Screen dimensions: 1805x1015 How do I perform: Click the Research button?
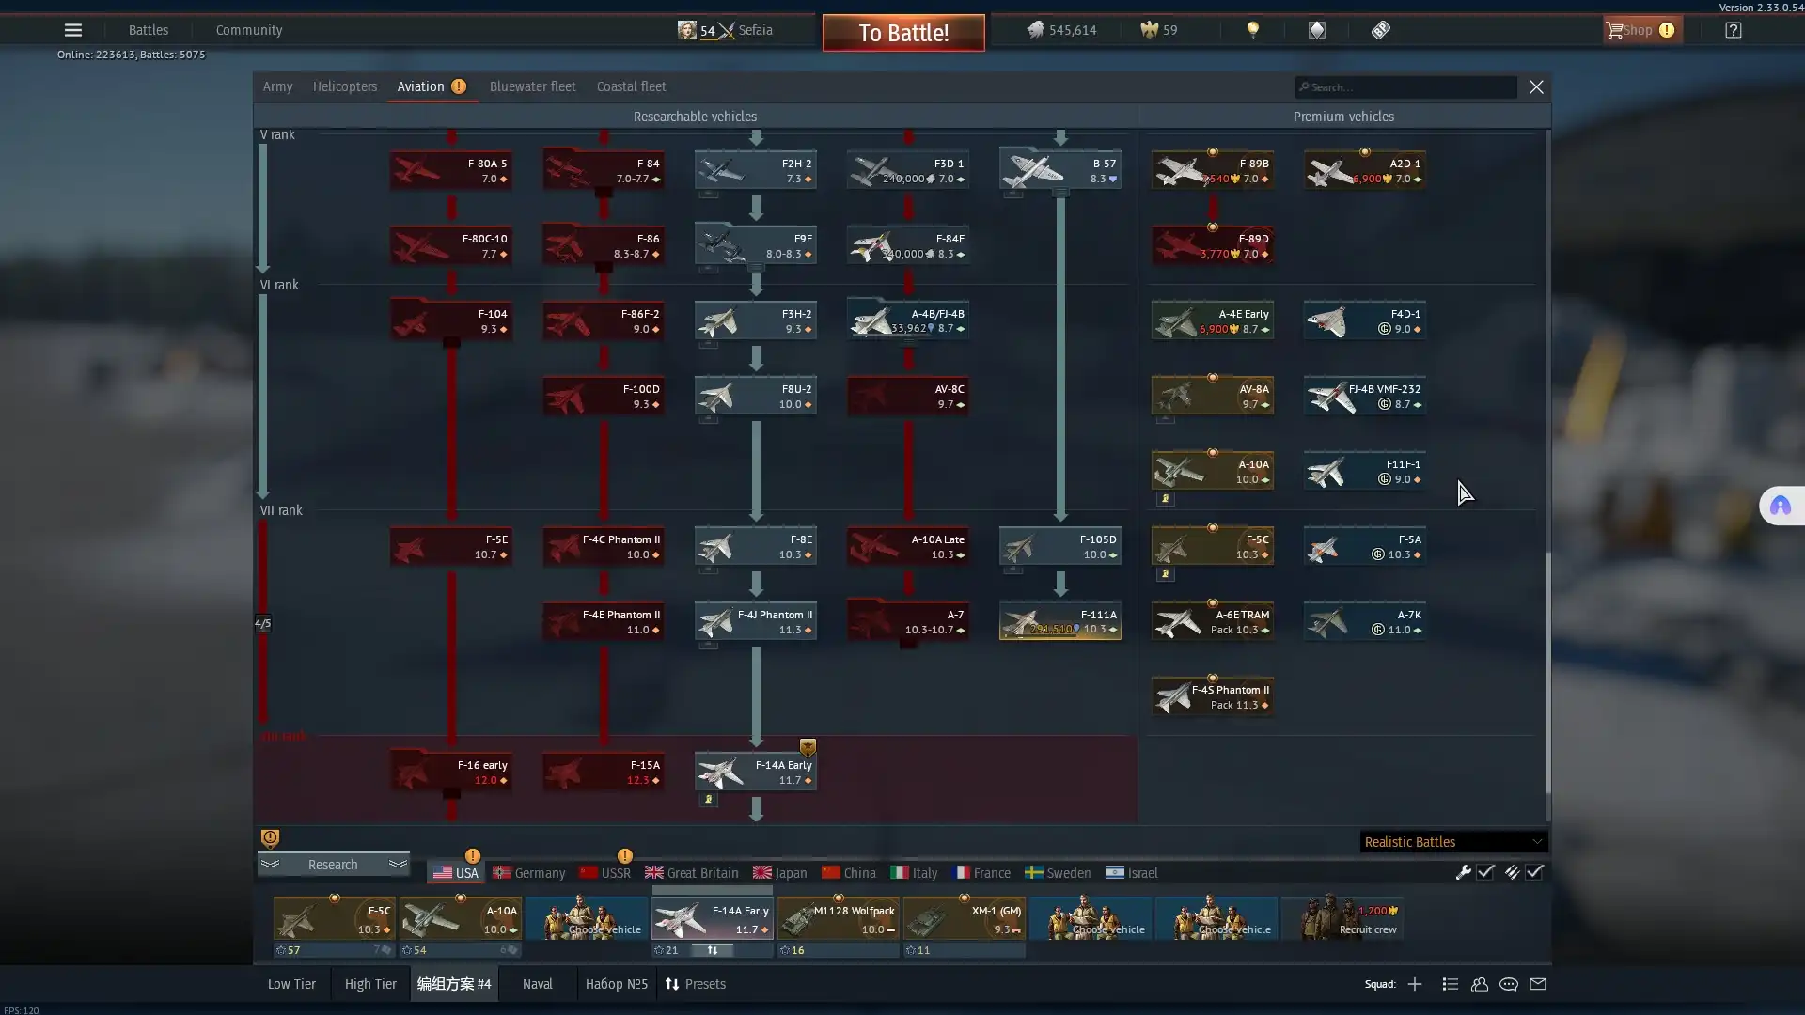click(x=333, y=865)
